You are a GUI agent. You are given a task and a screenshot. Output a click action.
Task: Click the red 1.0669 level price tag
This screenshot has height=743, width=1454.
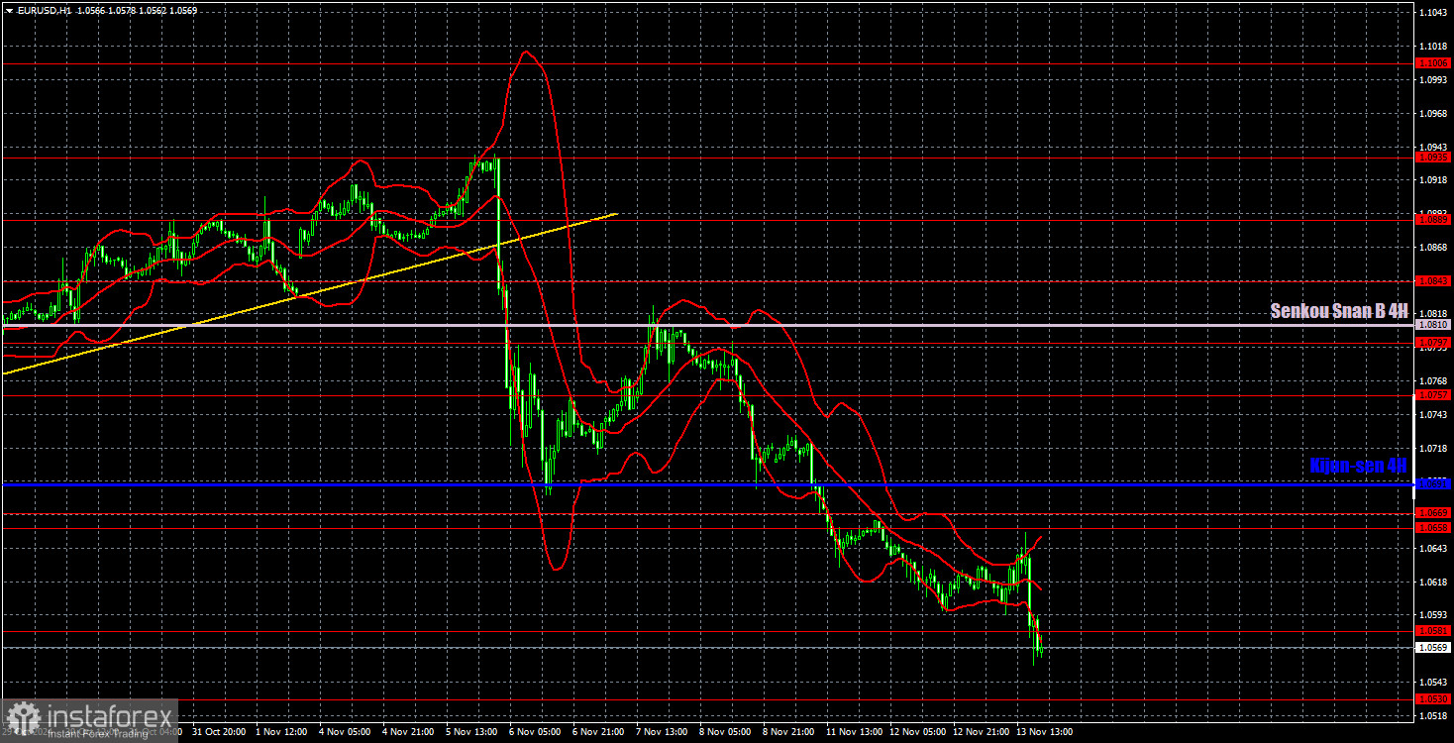pos(1433,513)
